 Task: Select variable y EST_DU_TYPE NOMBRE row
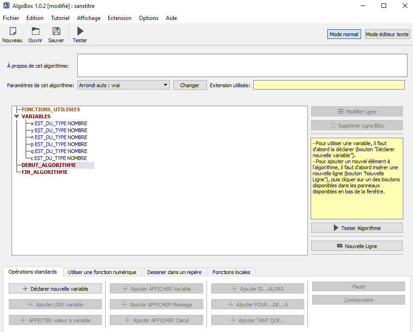[59, 130]
